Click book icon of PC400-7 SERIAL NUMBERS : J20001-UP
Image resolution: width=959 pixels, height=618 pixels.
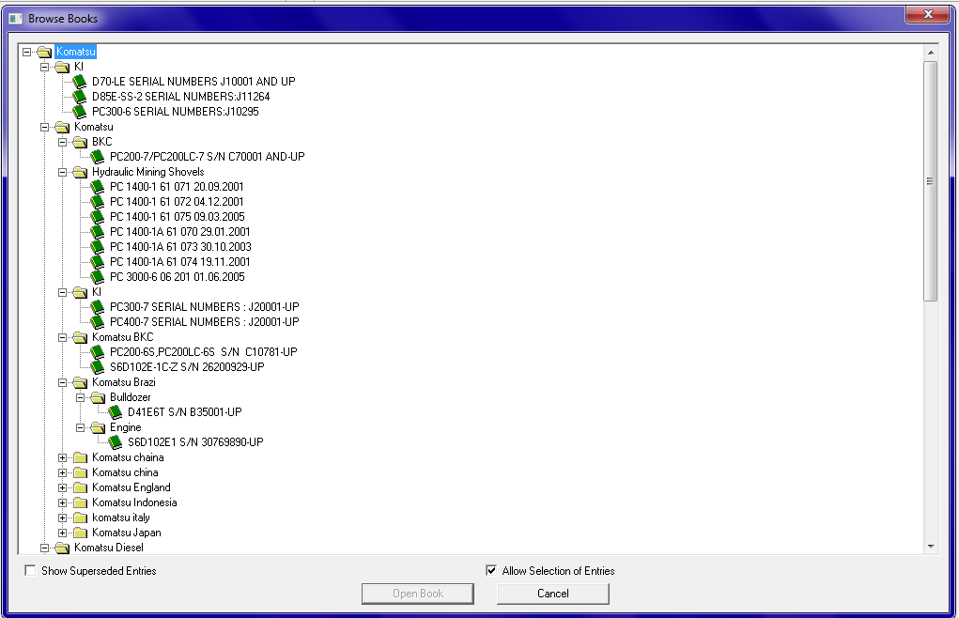98,321
